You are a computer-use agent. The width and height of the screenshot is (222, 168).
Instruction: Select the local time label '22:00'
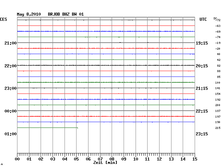[x=11, y=66]
